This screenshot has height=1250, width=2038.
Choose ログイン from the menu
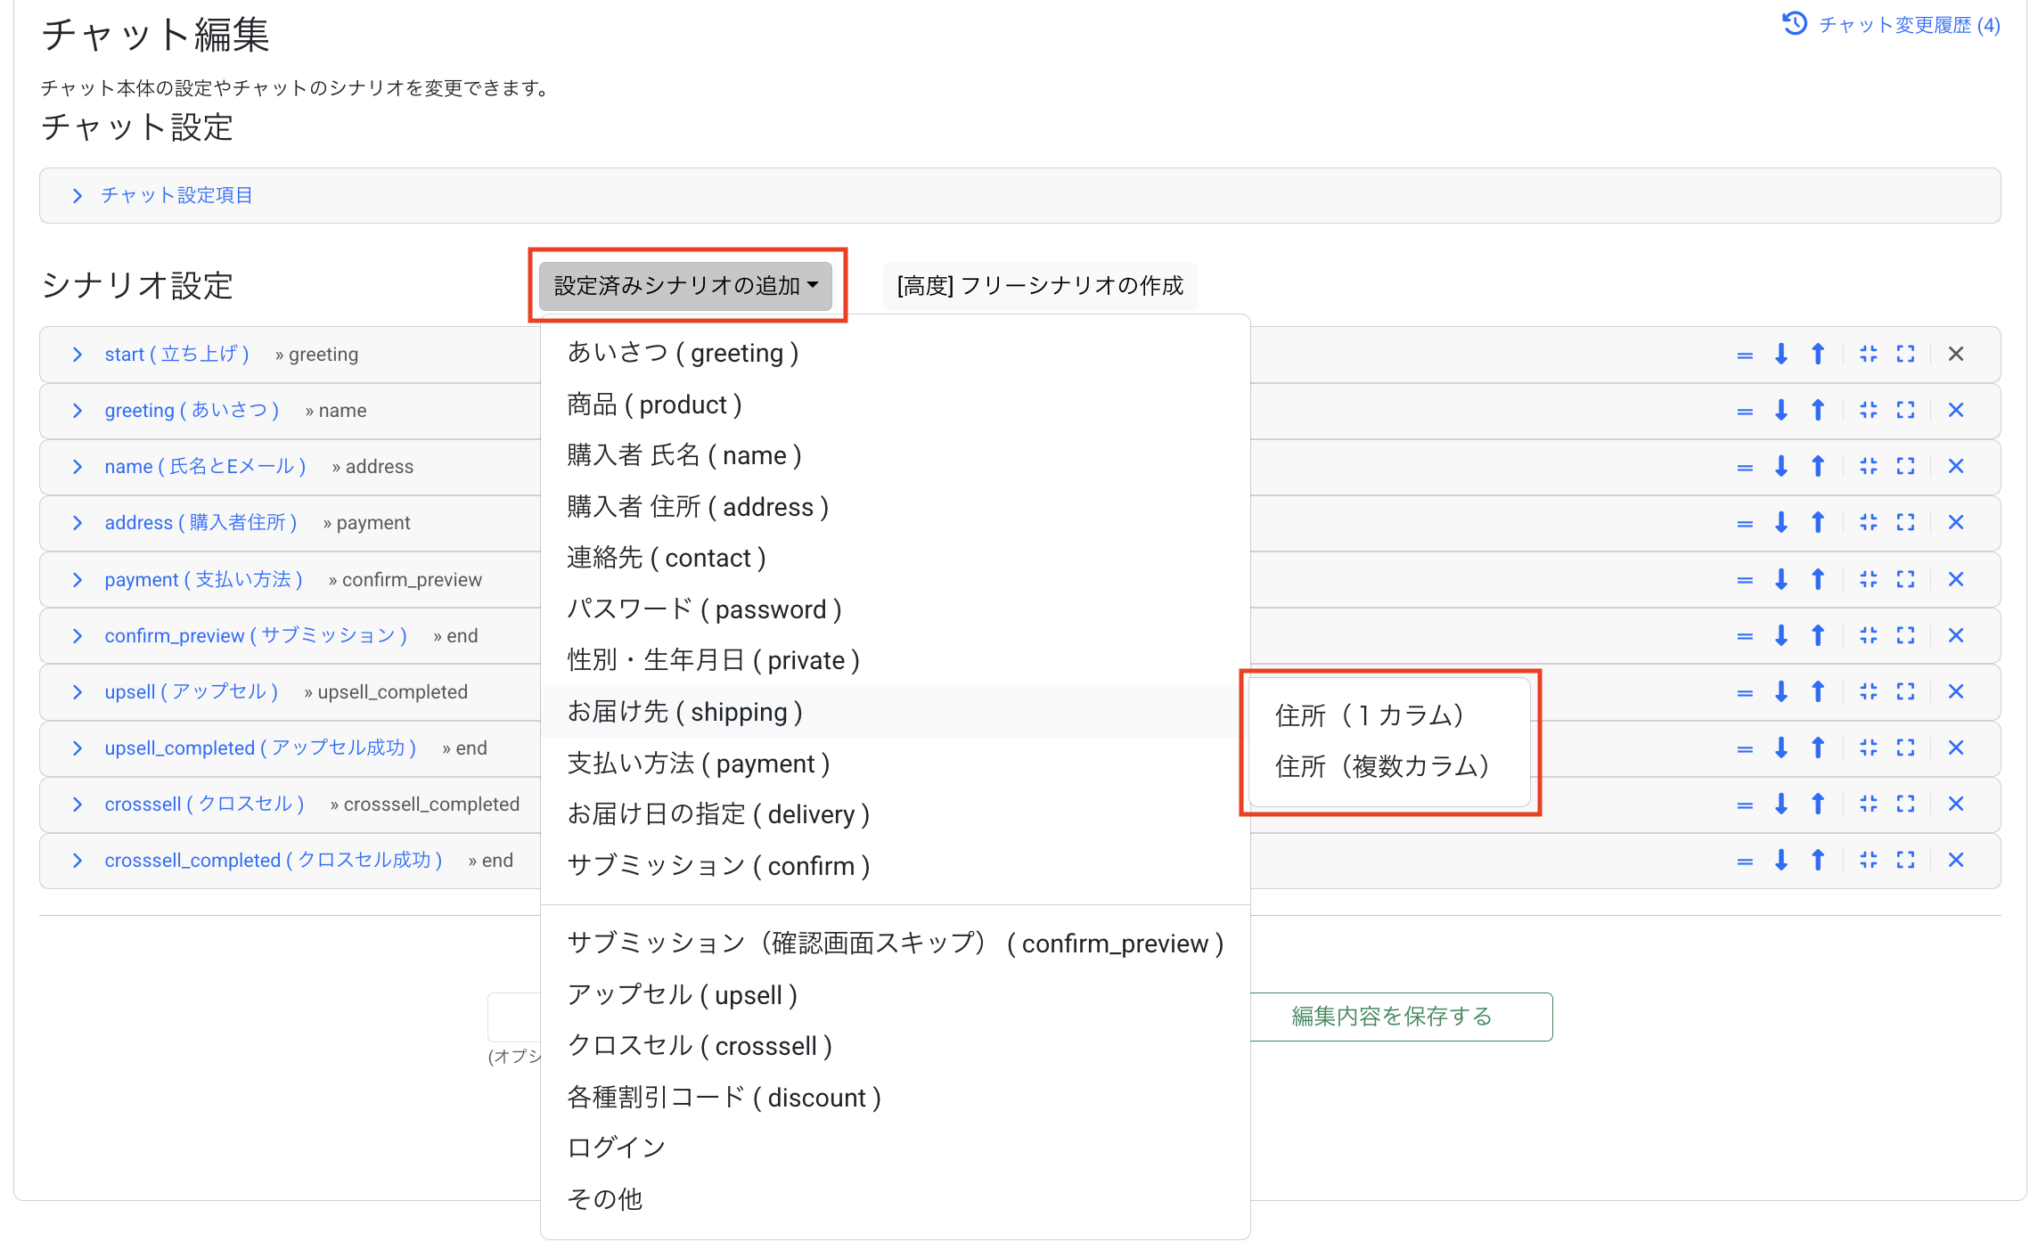pos(895,1148)
